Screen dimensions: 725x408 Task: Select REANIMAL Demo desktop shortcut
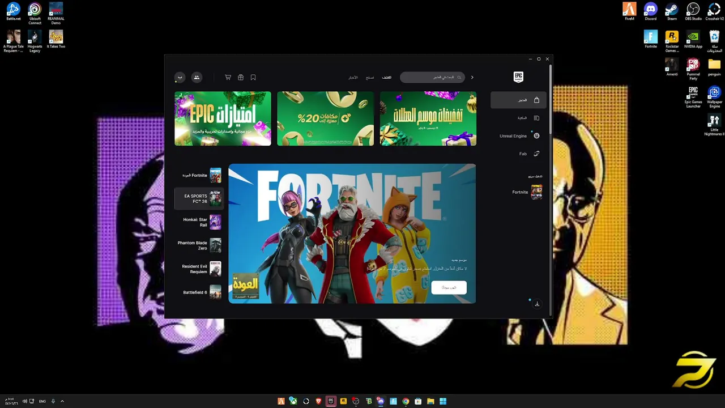[x=56, y=14]
